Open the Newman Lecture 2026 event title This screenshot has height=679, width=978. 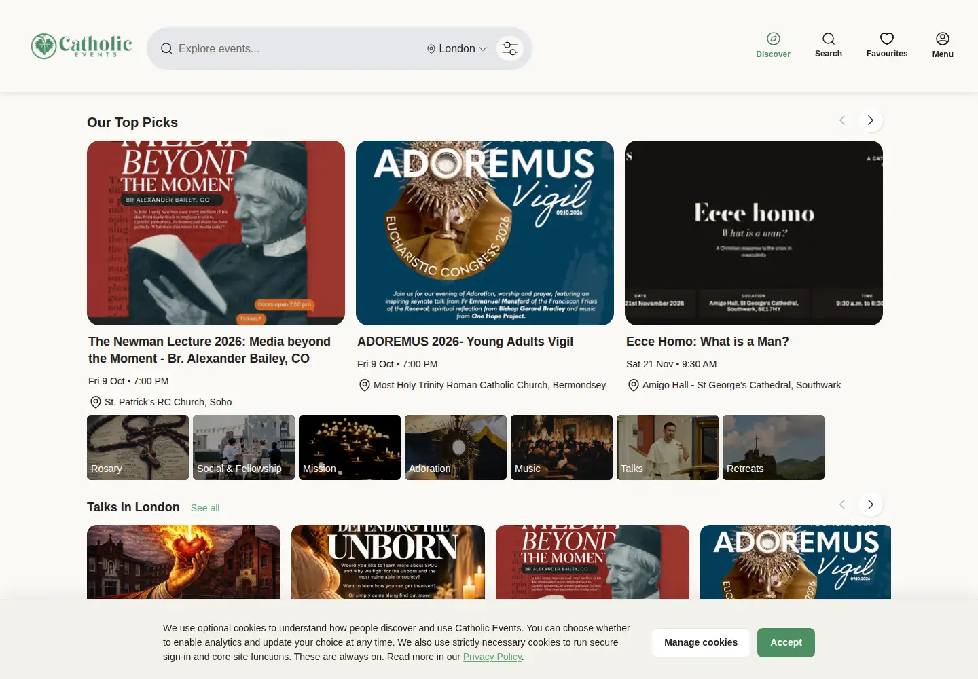pyautogui.click(x=209, y=350)
